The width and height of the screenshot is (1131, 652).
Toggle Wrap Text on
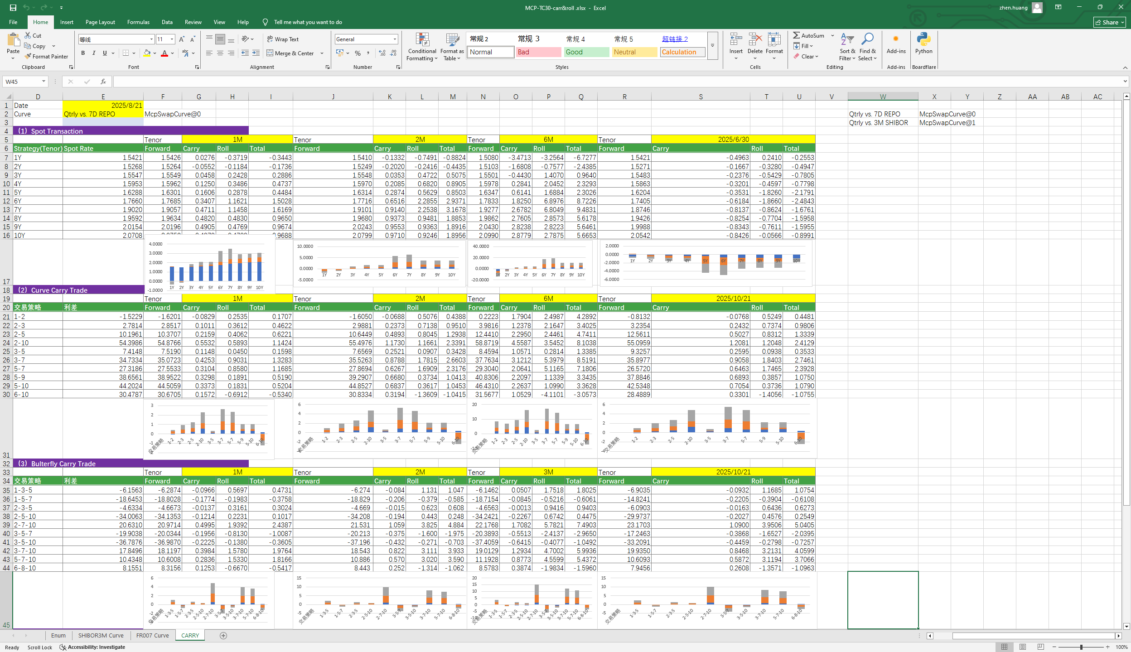click(283, 39)
